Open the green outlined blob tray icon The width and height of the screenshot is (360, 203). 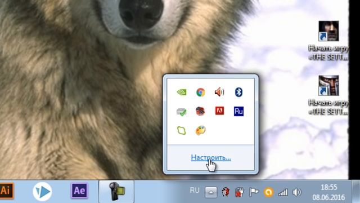[181, 130]
